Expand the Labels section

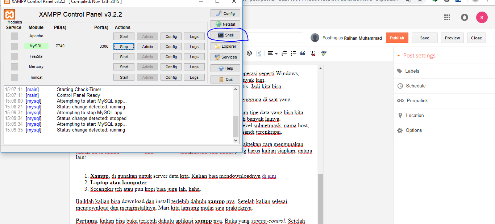(412, 71)
